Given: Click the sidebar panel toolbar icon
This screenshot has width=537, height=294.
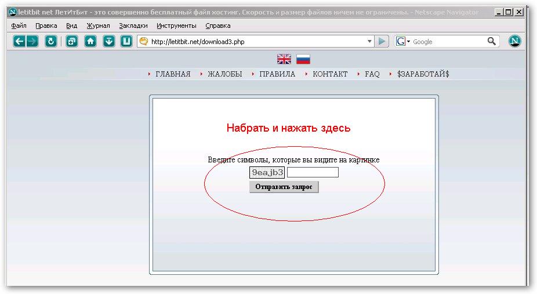Looking at the screenshot, I should 126,41.
